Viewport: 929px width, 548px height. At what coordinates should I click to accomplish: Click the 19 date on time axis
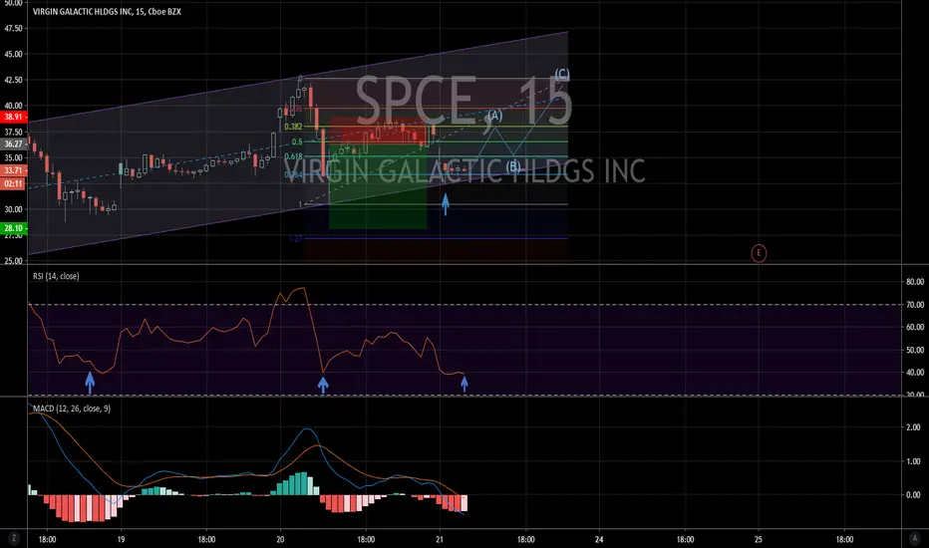point(121,539)
